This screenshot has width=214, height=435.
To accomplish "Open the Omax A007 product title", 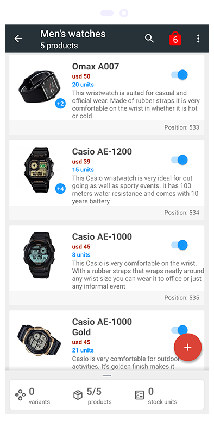I will (96, 66).
